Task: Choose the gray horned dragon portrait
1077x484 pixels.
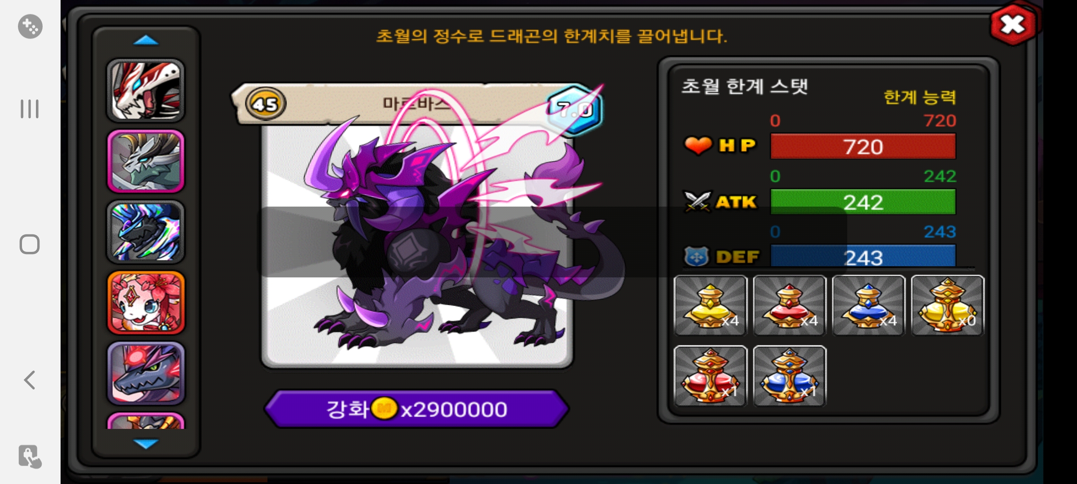Action: tap(146, 161)
